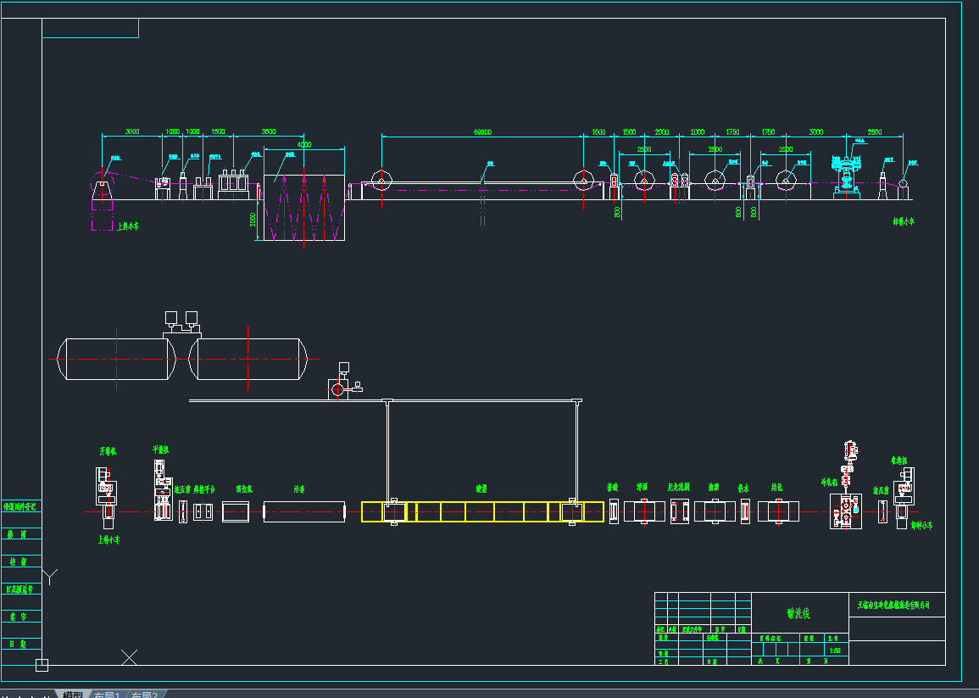Open the 布局2 layout tab
Viewport: 979px width, 698px height.
pyautogui.click(x=144, y=694)
